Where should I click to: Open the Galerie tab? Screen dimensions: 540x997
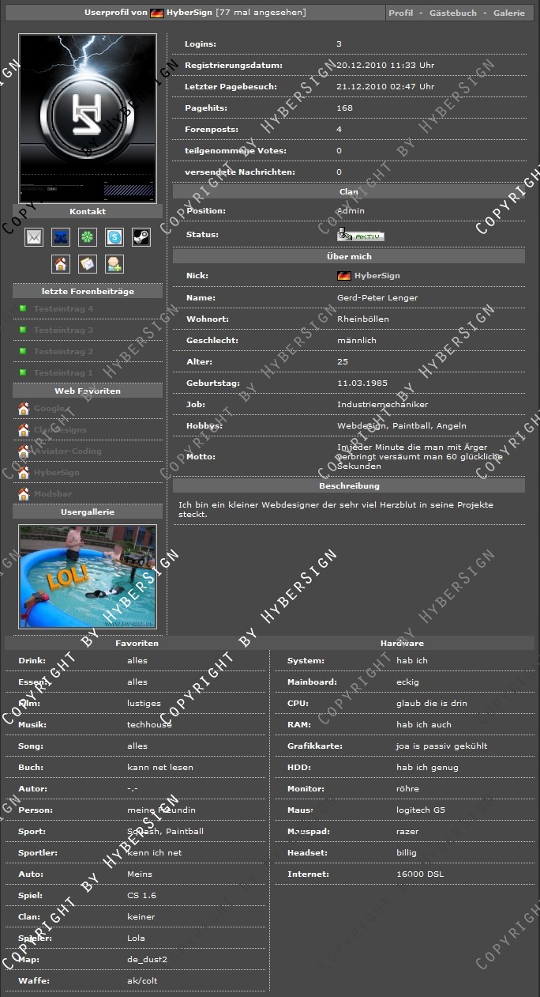(508, 13)
